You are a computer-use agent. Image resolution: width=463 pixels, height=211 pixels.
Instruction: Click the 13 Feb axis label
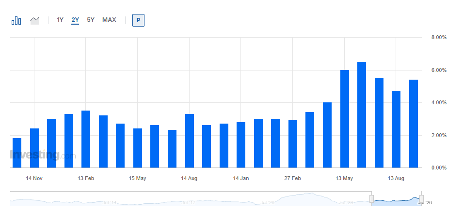[x=86, y=178]
